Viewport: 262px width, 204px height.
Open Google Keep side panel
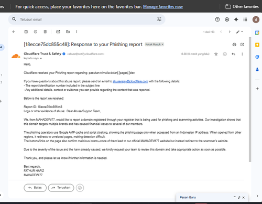coord(257,45)
